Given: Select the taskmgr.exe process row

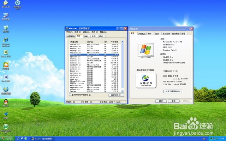Looking at the screenshot, I should (x=94, y=50).
